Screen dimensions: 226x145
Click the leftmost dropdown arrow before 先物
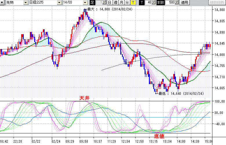click(x=3, y=3)
